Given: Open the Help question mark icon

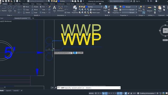Looking at the screenshot, I should (156, 1).
